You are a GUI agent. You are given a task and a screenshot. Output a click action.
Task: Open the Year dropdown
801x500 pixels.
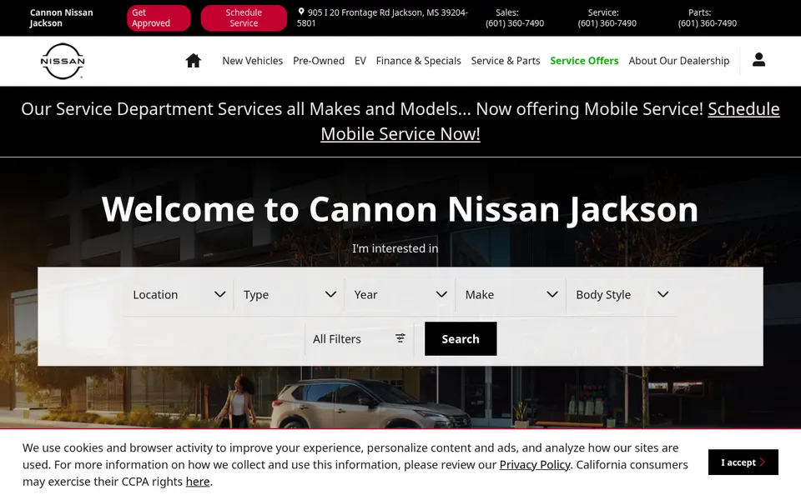point(400,294)
